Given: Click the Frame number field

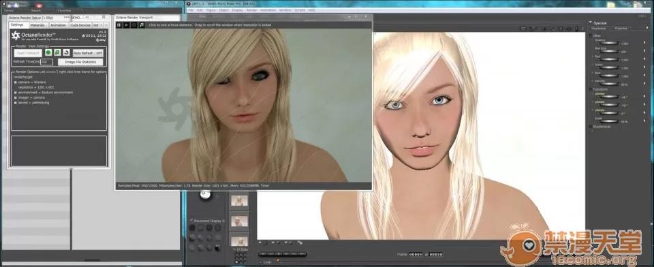Looking at the screenshot, I should pyautogui.click(x=416, y=254).
